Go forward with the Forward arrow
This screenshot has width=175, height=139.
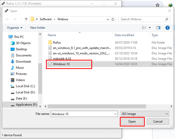coord(15,19)
